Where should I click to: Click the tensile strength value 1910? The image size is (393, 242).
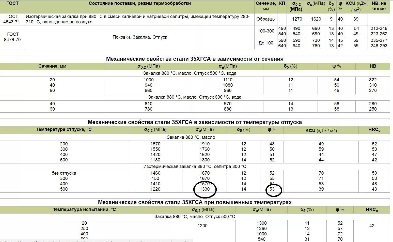click(x=205, y=144)
